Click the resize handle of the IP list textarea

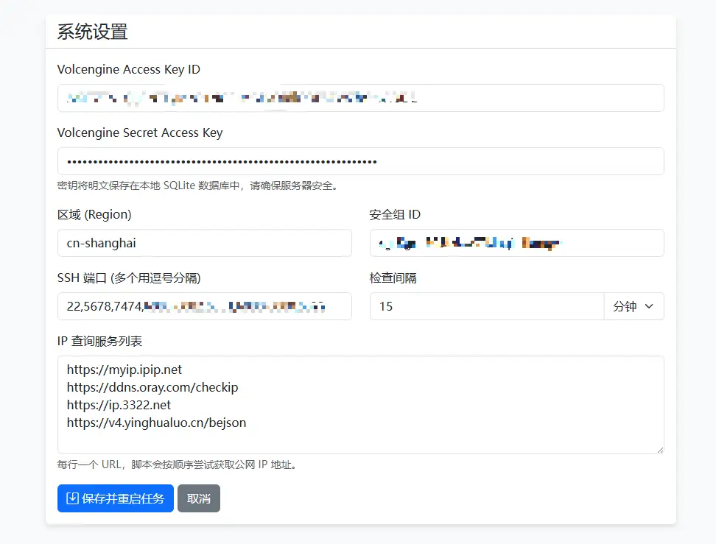click(x=659, y=449)
